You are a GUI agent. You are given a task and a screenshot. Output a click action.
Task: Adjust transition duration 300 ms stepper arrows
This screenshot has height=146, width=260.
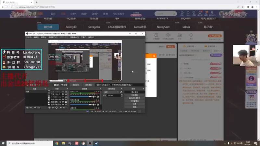[x=122, y=95]
